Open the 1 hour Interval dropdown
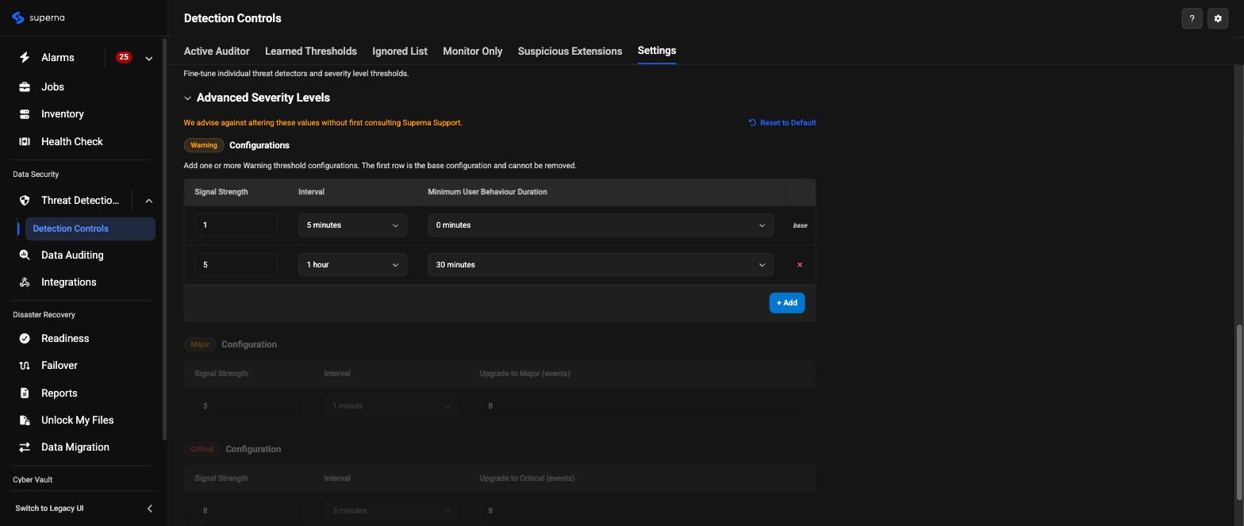The width and height of the screenshot is (1244, 526). pos(353,265)
